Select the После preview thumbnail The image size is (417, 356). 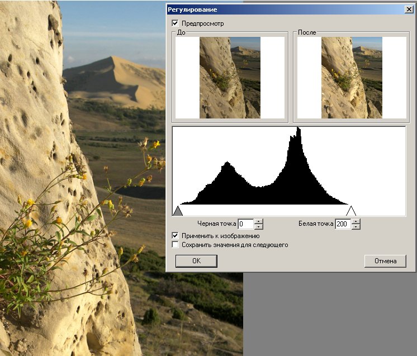[351, 77]
